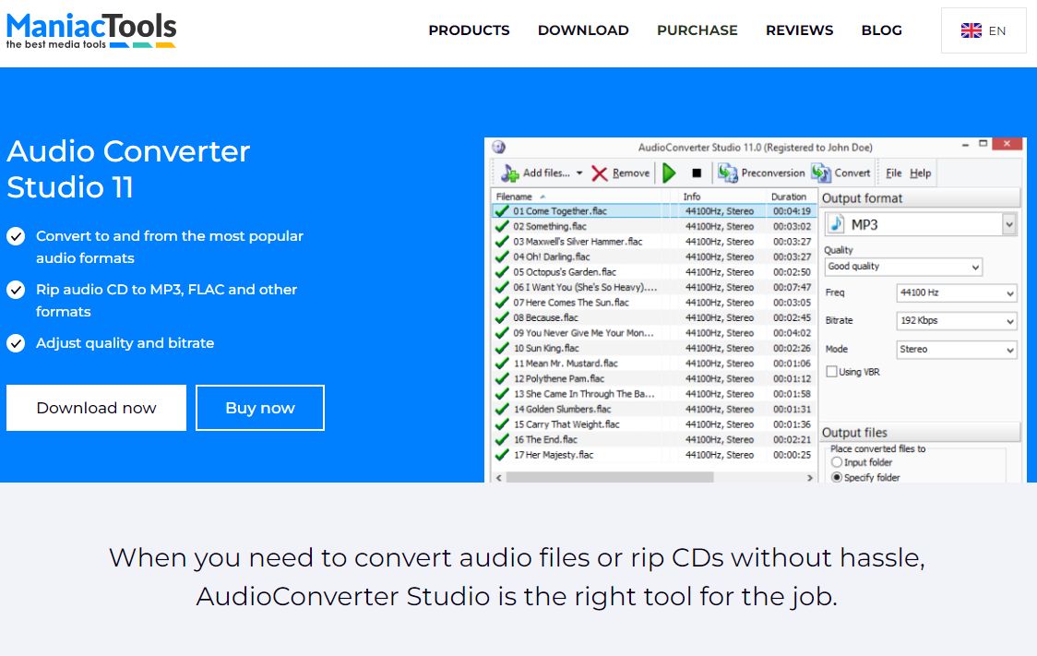Viewport: 1037px width, 656px height.
Task: Toggle checkmark for 02 Something.flac
Action: click(502, 226)
